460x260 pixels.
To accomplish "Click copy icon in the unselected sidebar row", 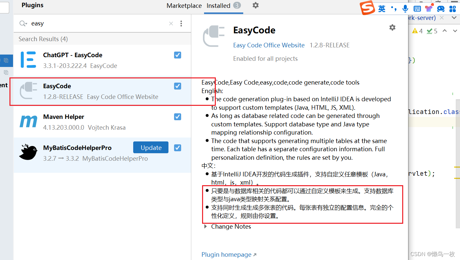I will pos(6,72).
